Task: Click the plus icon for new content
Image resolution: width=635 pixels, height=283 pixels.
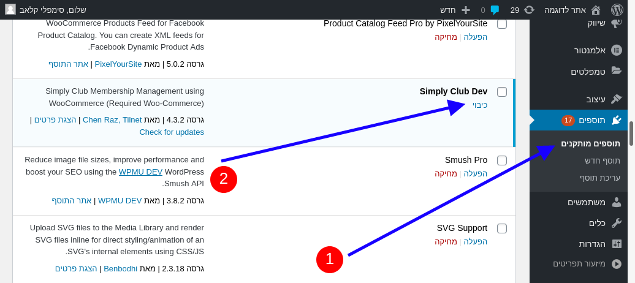Action: pos(466,10)
